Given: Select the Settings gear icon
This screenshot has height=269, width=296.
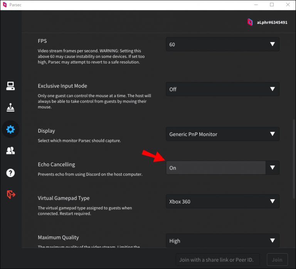Looking at the screenshot, I should pos(10,129).
